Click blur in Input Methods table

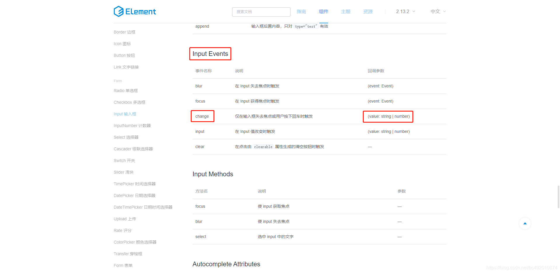click(x=199, y=221)
